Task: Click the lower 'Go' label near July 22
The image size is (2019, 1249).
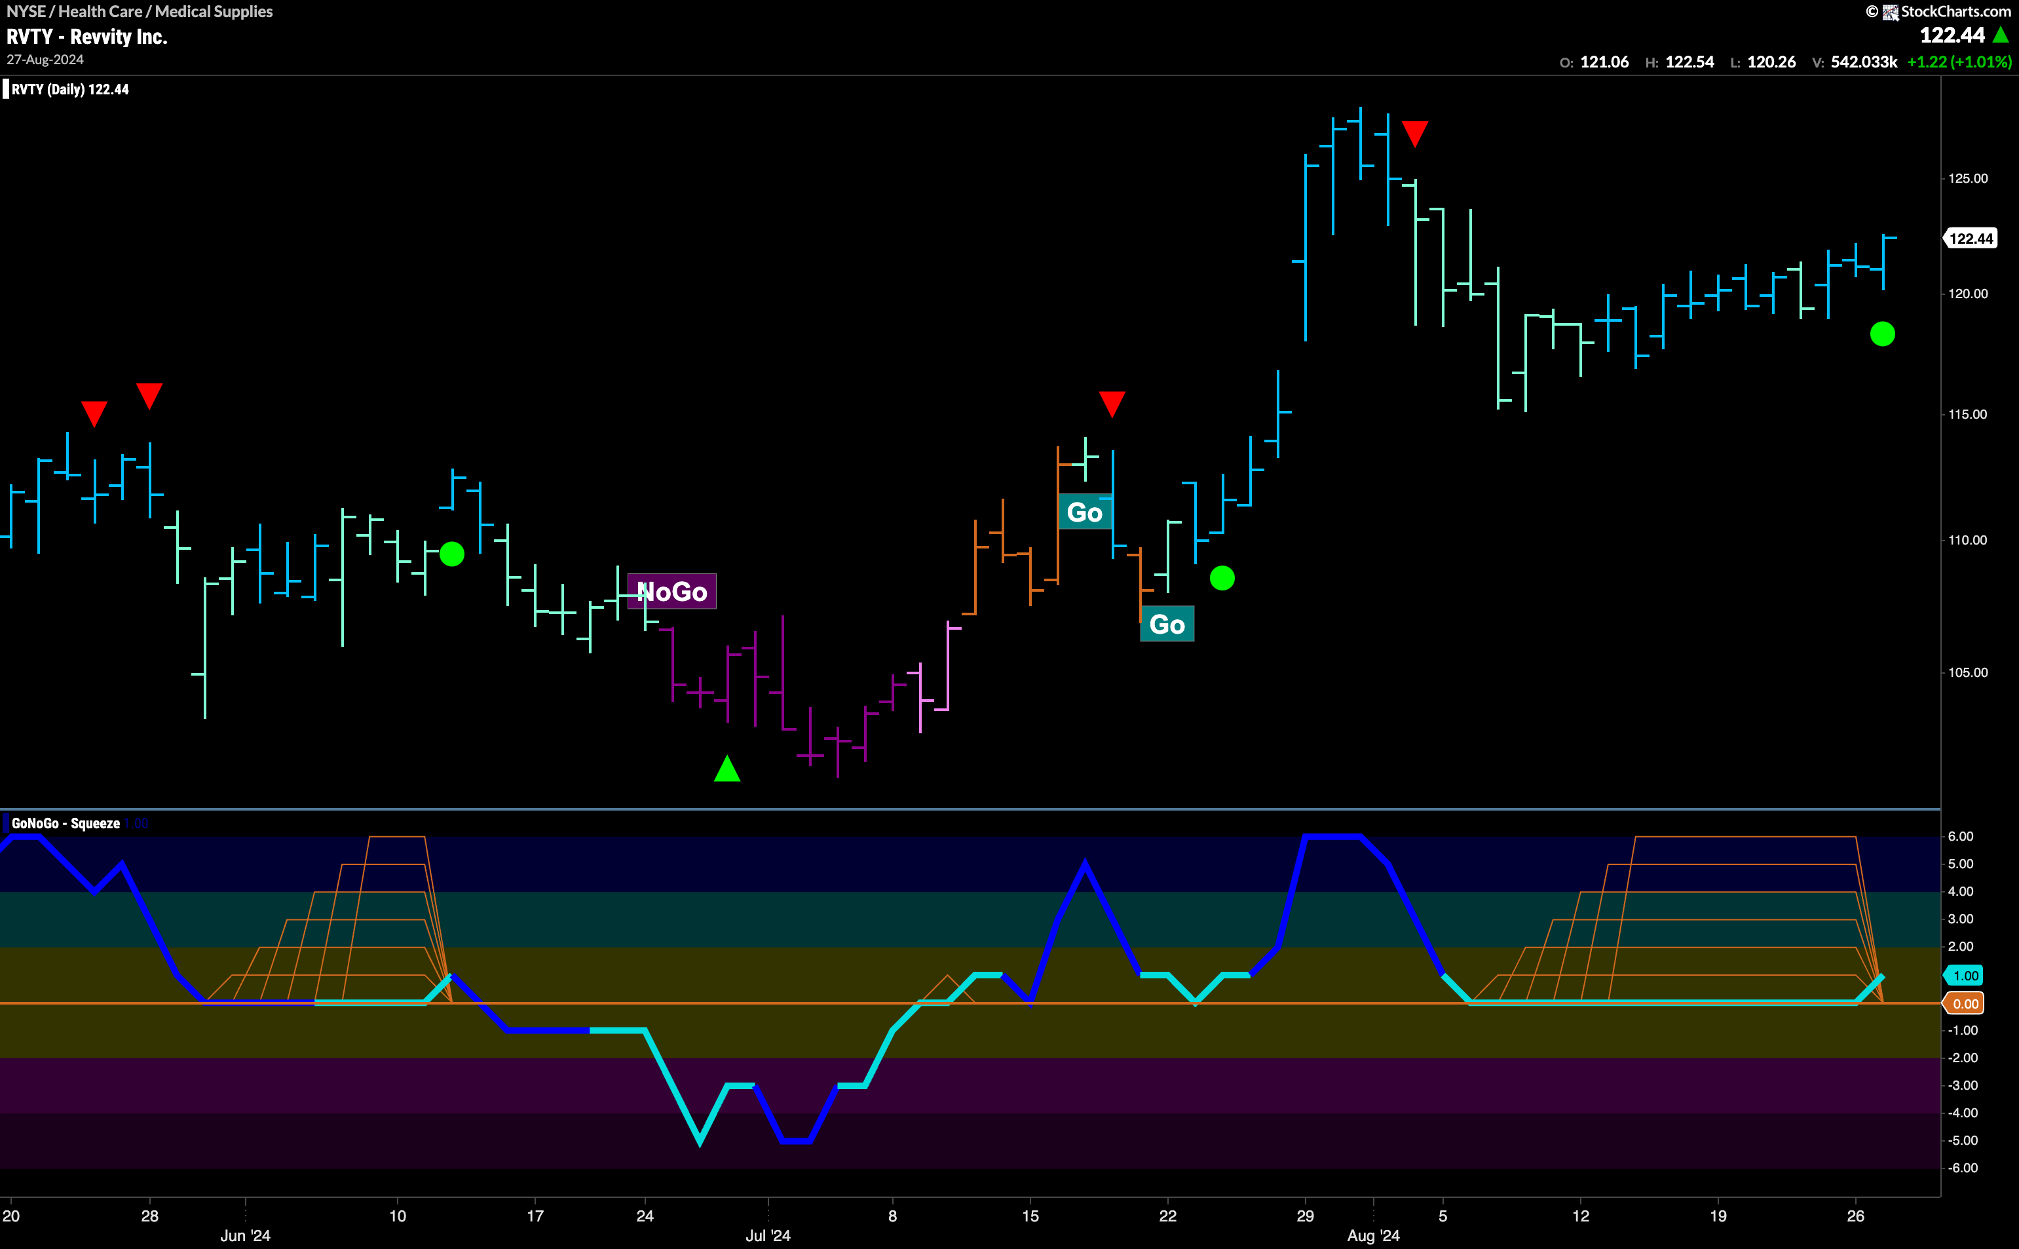Action: pyautogui.click(x=1167, y=624)
